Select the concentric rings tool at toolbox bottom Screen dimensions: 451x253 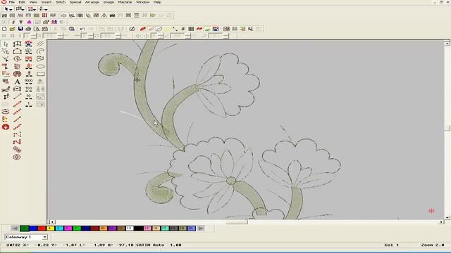point(17,157)
